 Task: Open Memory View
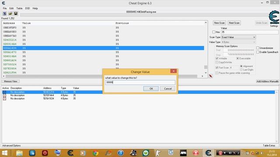pos(10,82)
